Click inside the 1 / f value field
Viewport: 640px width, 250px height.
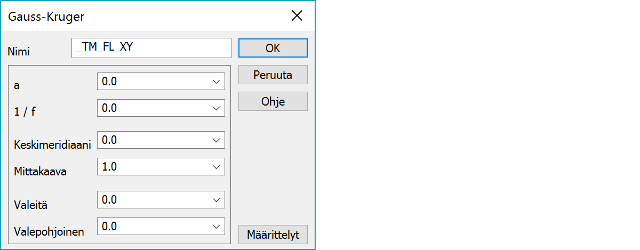pos(153,108)
